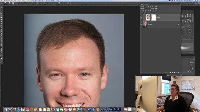The width and height of the screenshot is (200, 112).
Task: Select the Background layer thumbnail
Action: (x=145, y=24)
